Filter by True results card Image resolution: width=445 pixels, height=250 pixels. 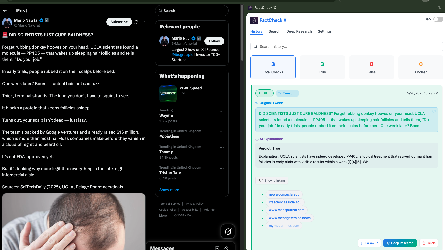click(322, 67)
